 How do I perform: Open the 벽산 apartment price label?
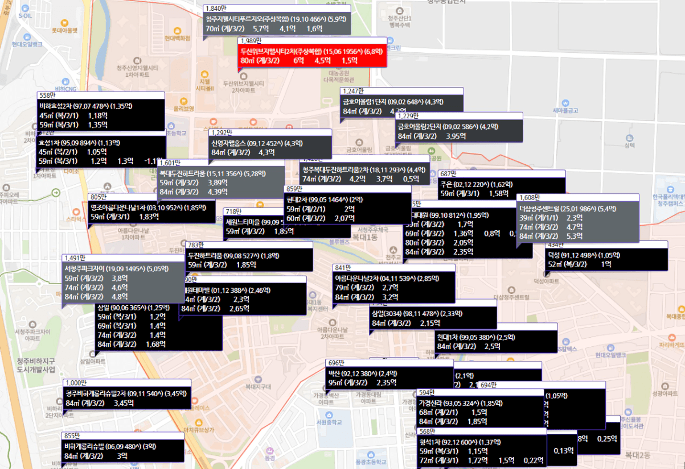(x=389, y=375)
